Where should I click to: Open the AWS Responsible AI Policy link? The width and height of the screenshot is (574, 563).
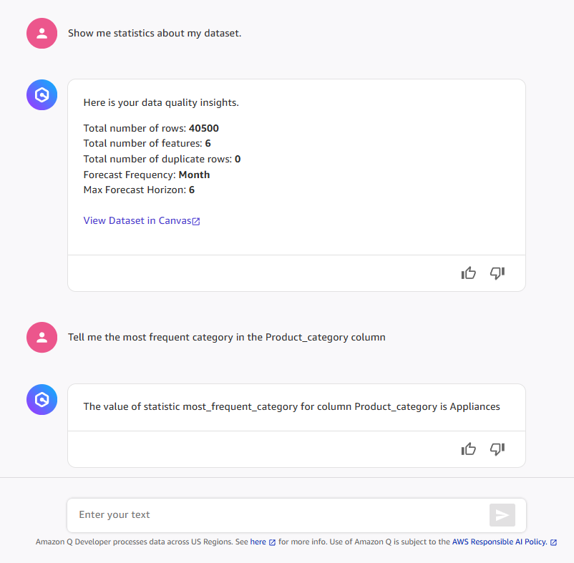tap(498, 542)
